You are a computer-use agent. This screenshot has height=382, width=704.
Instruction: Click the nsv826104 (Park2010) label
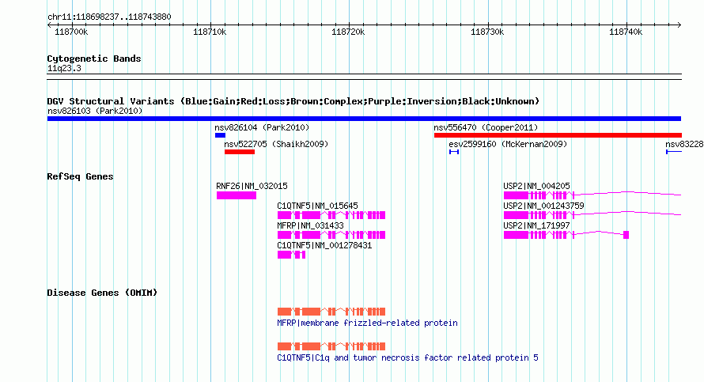262,128
